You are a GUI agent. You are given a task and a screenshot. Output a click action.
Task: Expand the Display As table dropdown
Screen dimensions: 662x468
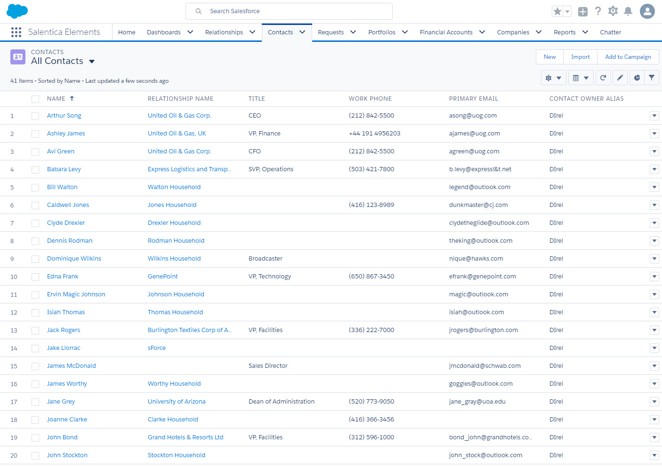pos(580,78)
